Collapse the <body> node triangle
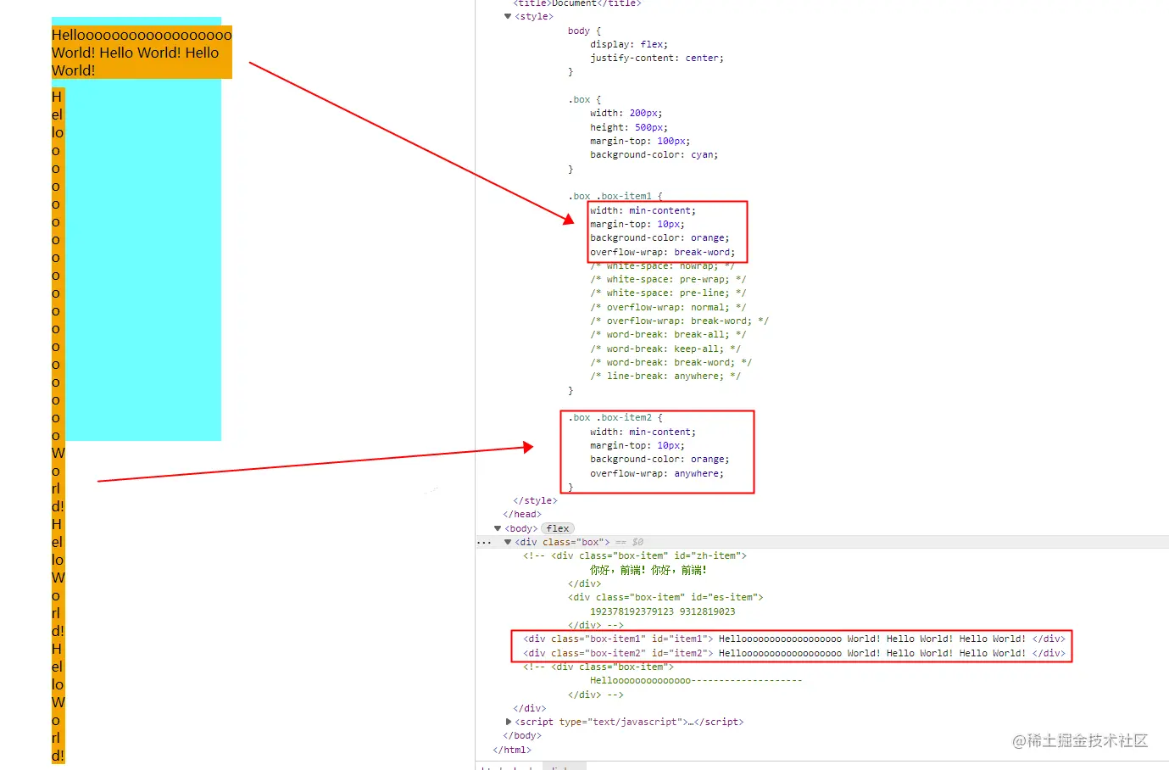Viewport: 1169px width, 770px height. tap(498, 528)
